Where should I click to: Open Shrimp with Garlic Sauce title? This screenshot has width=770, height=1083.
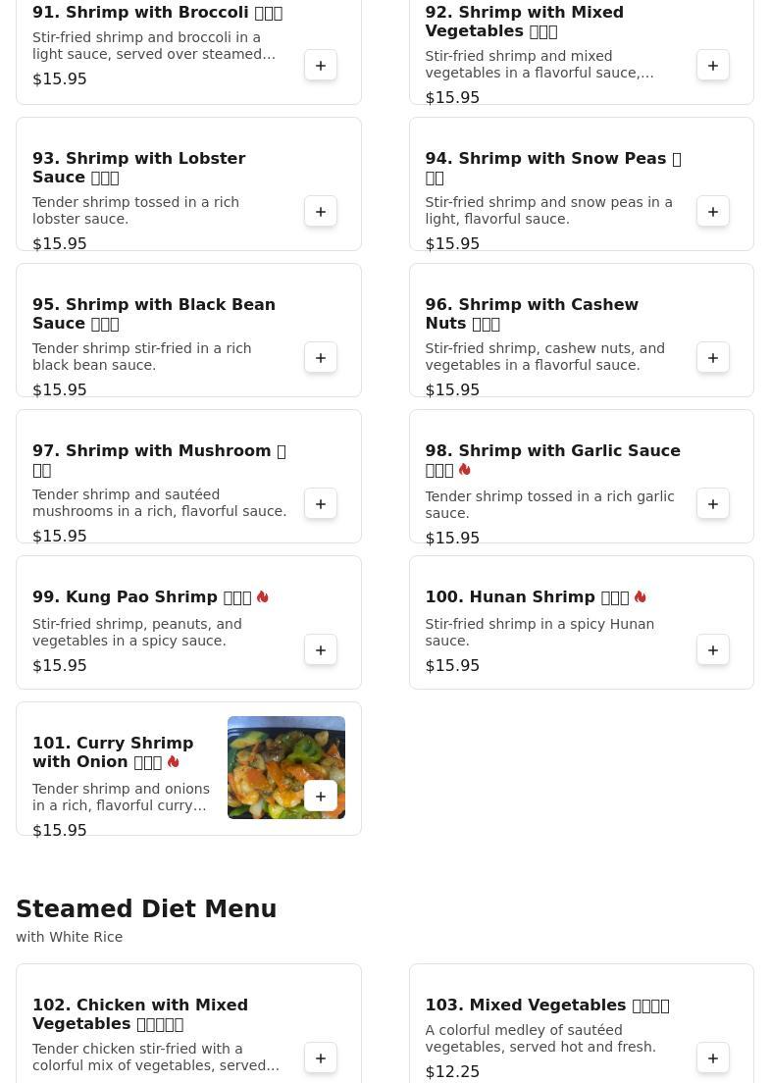(x=552, y=460)
